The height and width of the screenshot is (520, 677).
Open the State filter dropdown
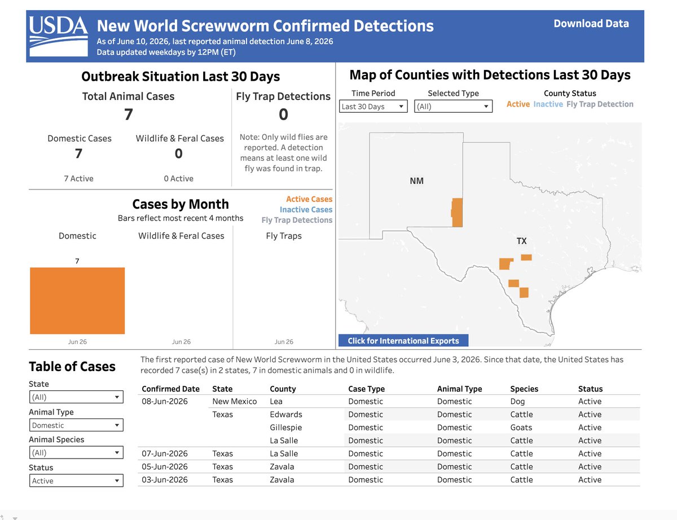[76, 397]
